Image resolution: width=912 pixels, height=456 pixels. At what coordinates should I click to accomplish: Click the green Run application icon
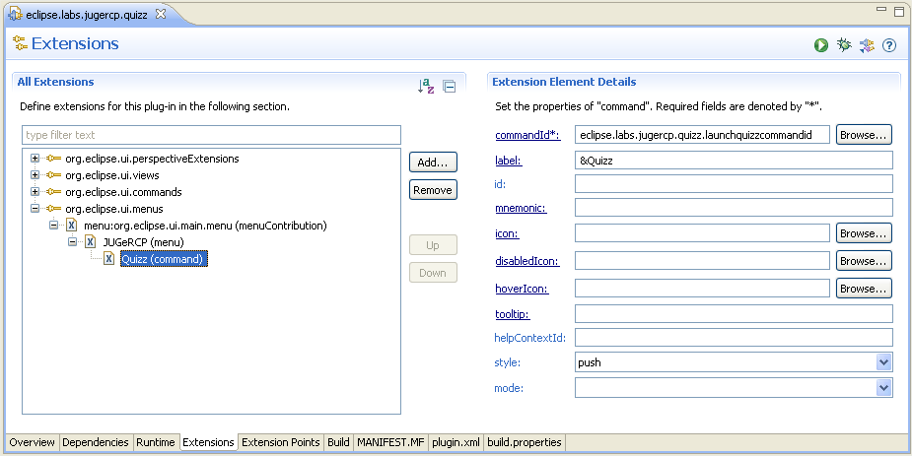click(821, 45)
